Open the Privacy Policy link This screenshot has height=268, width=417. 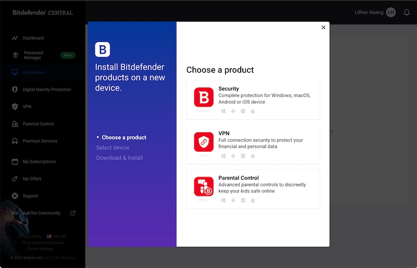[x=30, y=236]
